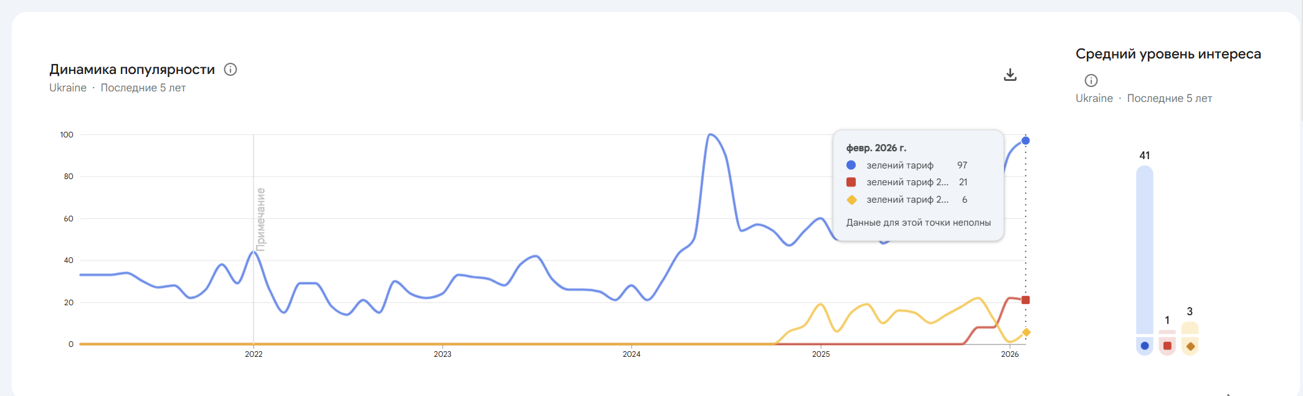Click yellow diamond icon beneath the 3 bar

(x=1190, y=346)
